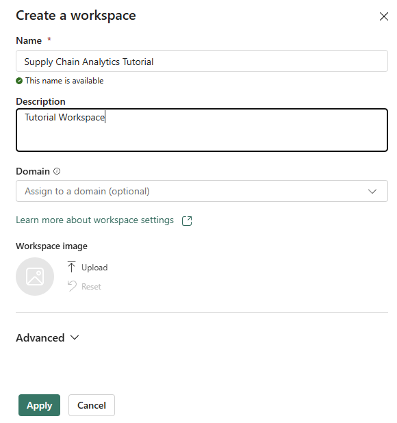Choose the Upload label for the workspace image
Screen dimensions: 397x423
point(94,268)
